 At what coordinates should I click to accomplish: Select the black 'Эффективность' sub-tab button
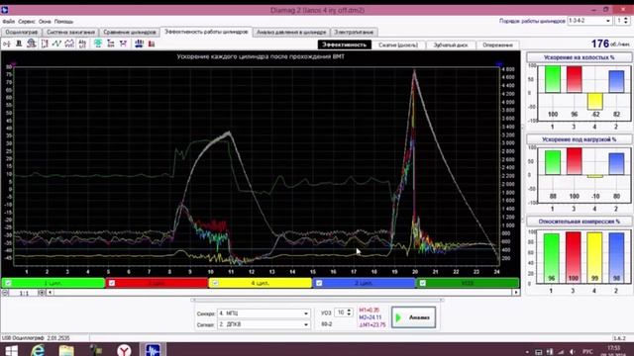pos(344,44)
